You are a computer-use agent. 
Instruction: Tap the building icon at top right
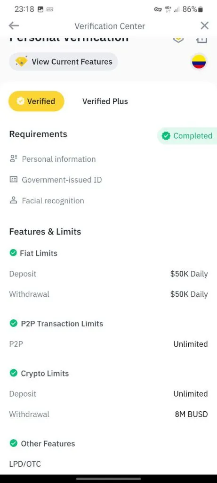coord(202,39)
